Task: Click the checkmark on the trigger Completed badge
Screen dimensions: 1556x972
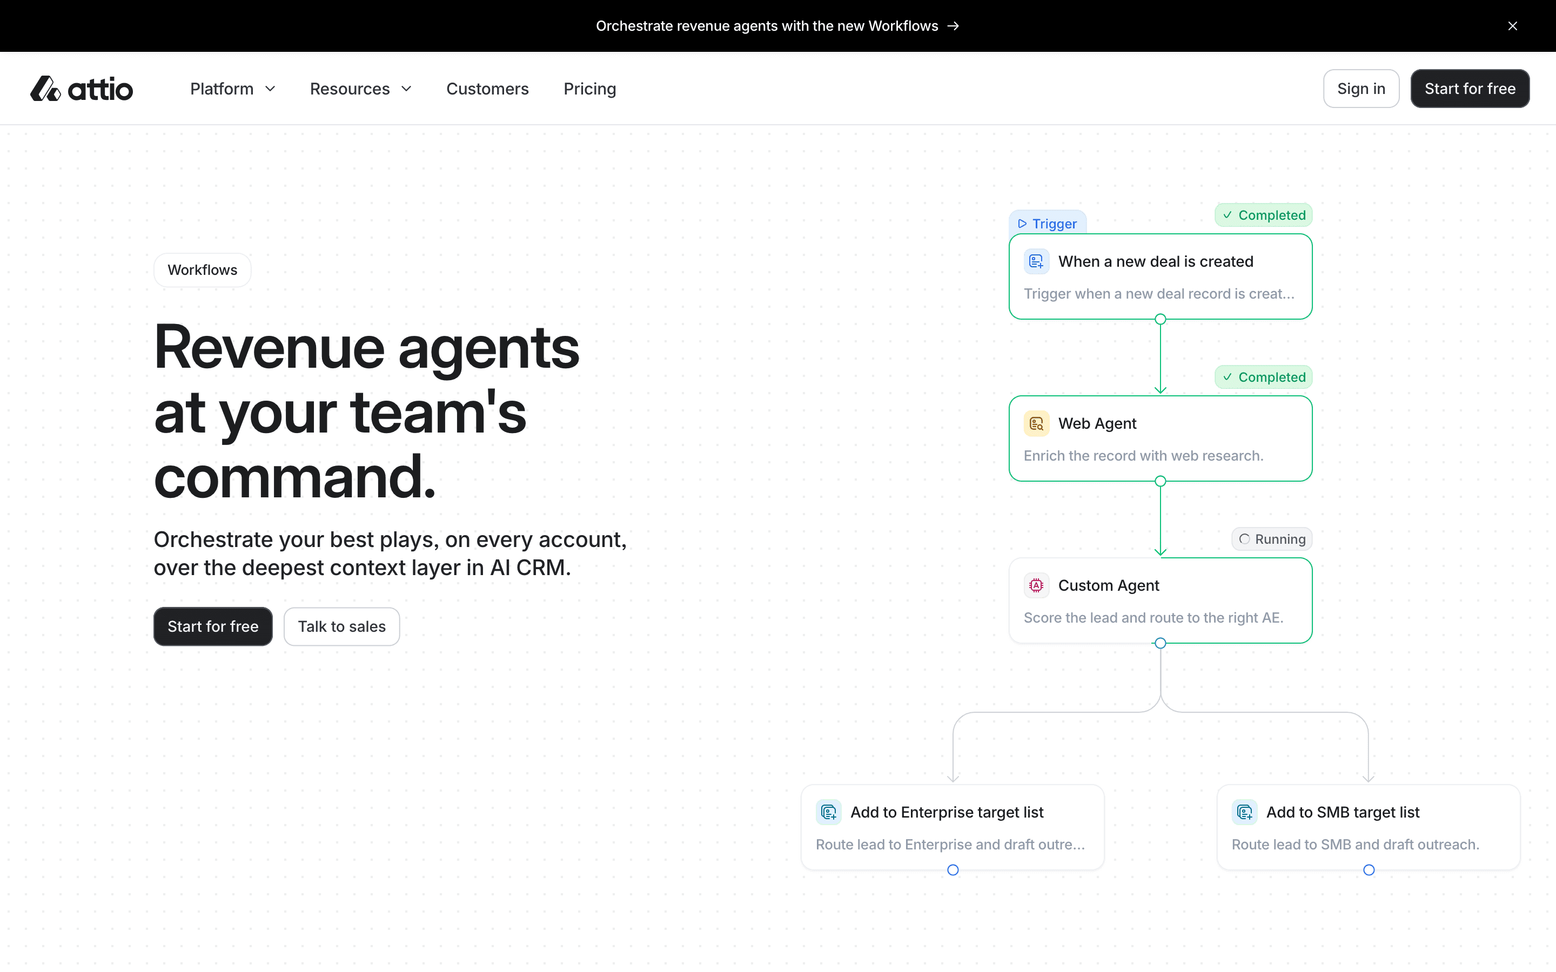Action: pyautogui.click(x=1228, y=215)
